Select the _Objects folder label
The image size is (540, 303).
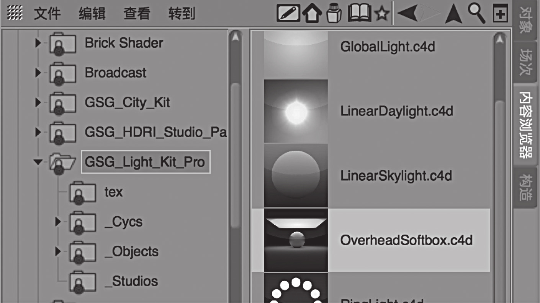pyautogui.click(x=131, y=251)
